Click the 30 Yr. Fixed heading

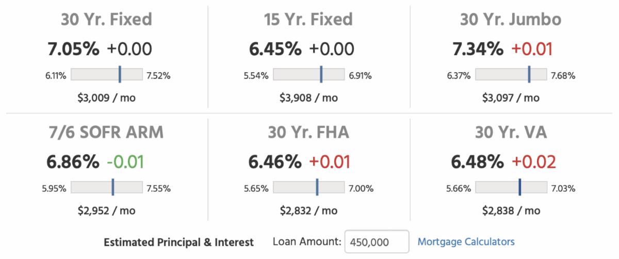click(x=107, y=20)
